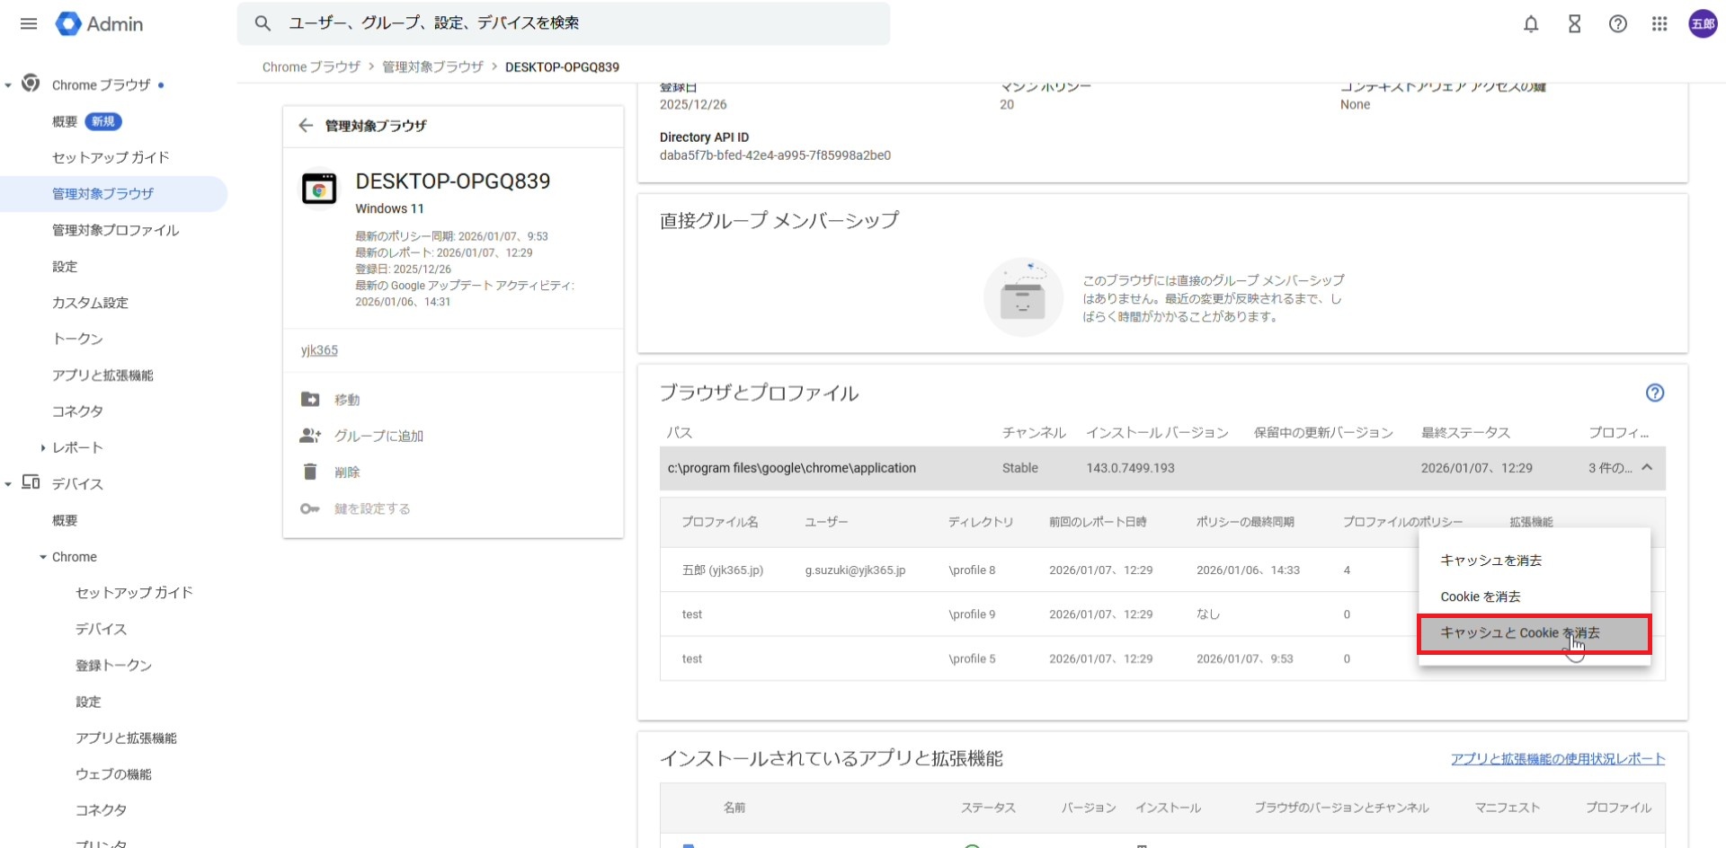1726x848 pixels.
Task: Open the yjk365 organization link
Action: [x=319, y=350]
